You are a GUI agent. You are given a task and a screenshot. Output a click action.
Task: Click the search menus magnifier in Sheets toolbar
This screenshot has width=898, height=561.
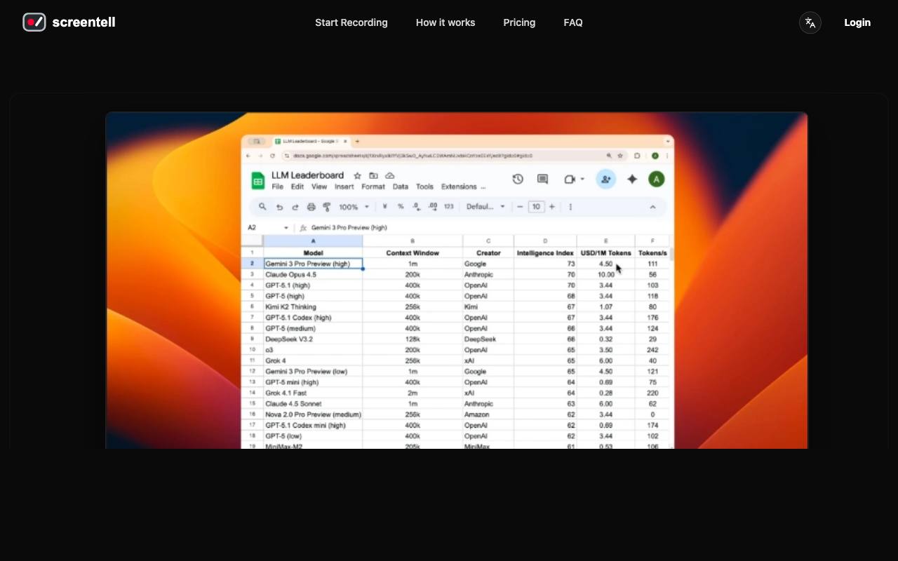(262, 207)
